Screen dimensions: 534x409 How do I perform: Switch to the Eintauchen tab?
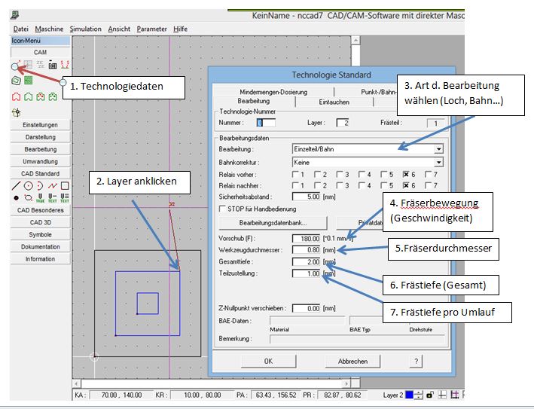[334, 101]
